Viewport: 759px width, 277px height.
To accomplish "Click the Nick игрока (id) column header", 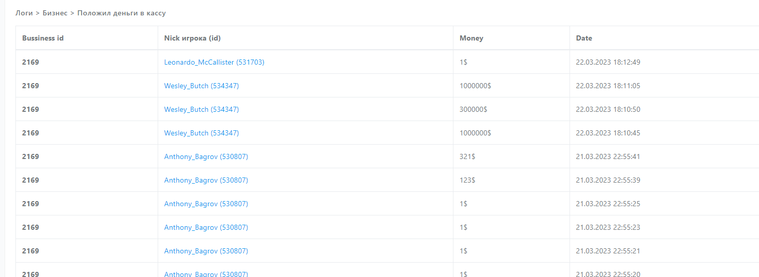I will click(x=192, y=38).
